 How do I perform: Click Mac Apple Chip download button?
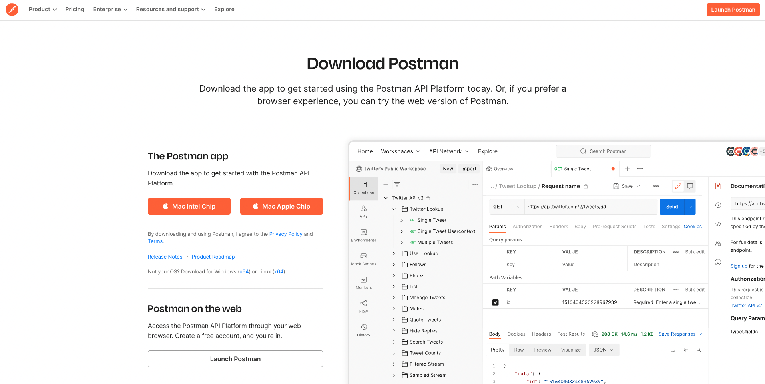click(281, 206)
